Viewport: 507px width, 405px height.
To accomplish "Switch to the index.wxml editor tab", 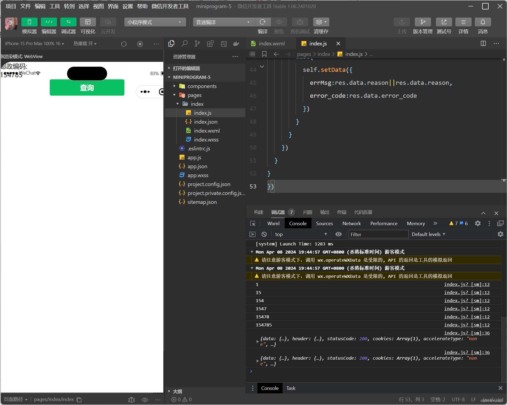I will pos(271,43).
